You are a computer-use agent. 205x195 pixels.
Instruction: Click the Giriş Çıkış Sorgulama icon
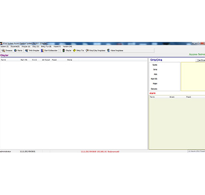click(x=87, y=51)
